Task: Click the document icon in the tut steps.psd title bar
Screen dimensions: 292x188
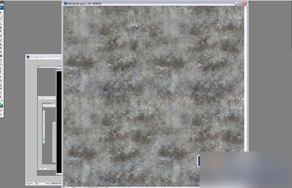Action: [28, 57]
